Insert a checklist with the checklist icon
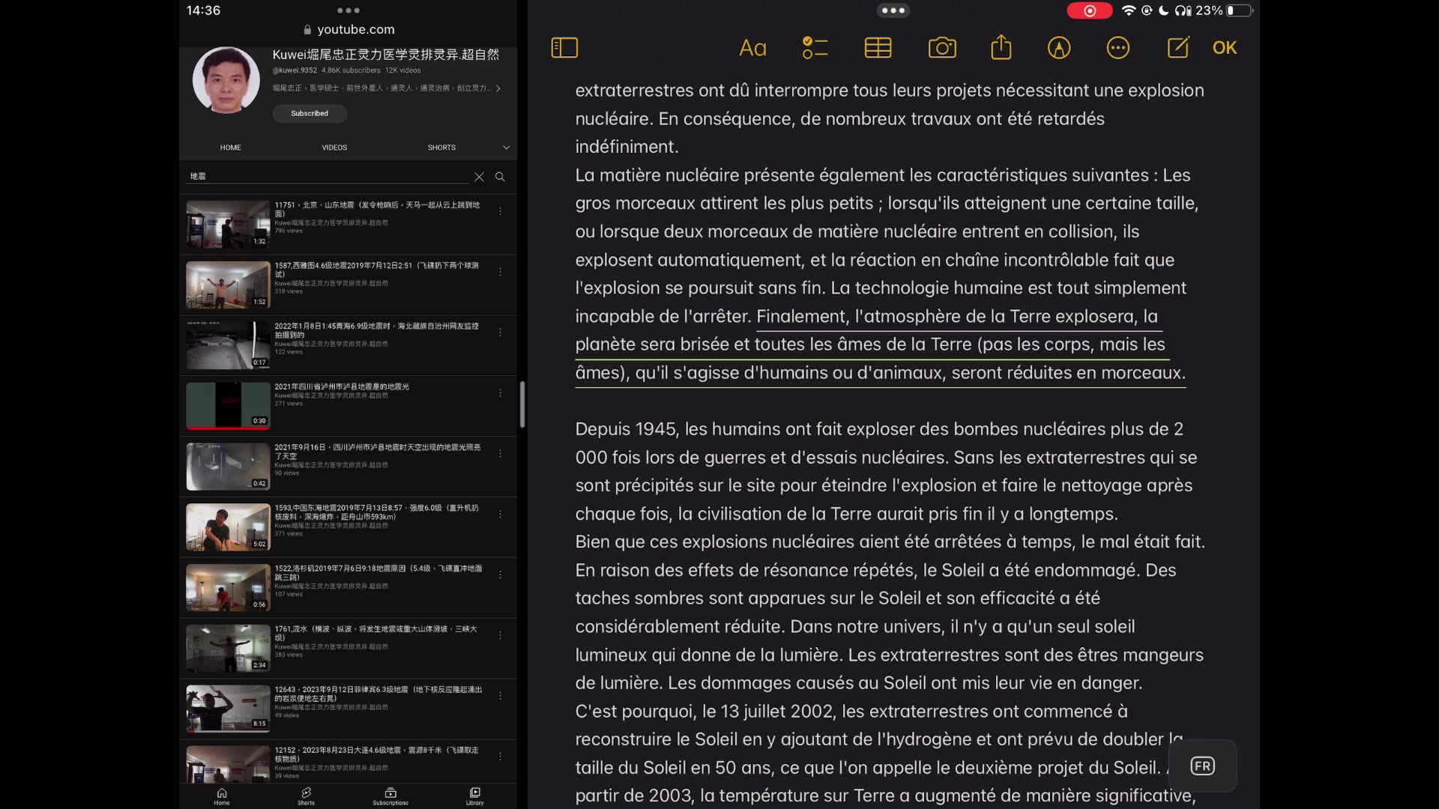 (x=815, y=48)
